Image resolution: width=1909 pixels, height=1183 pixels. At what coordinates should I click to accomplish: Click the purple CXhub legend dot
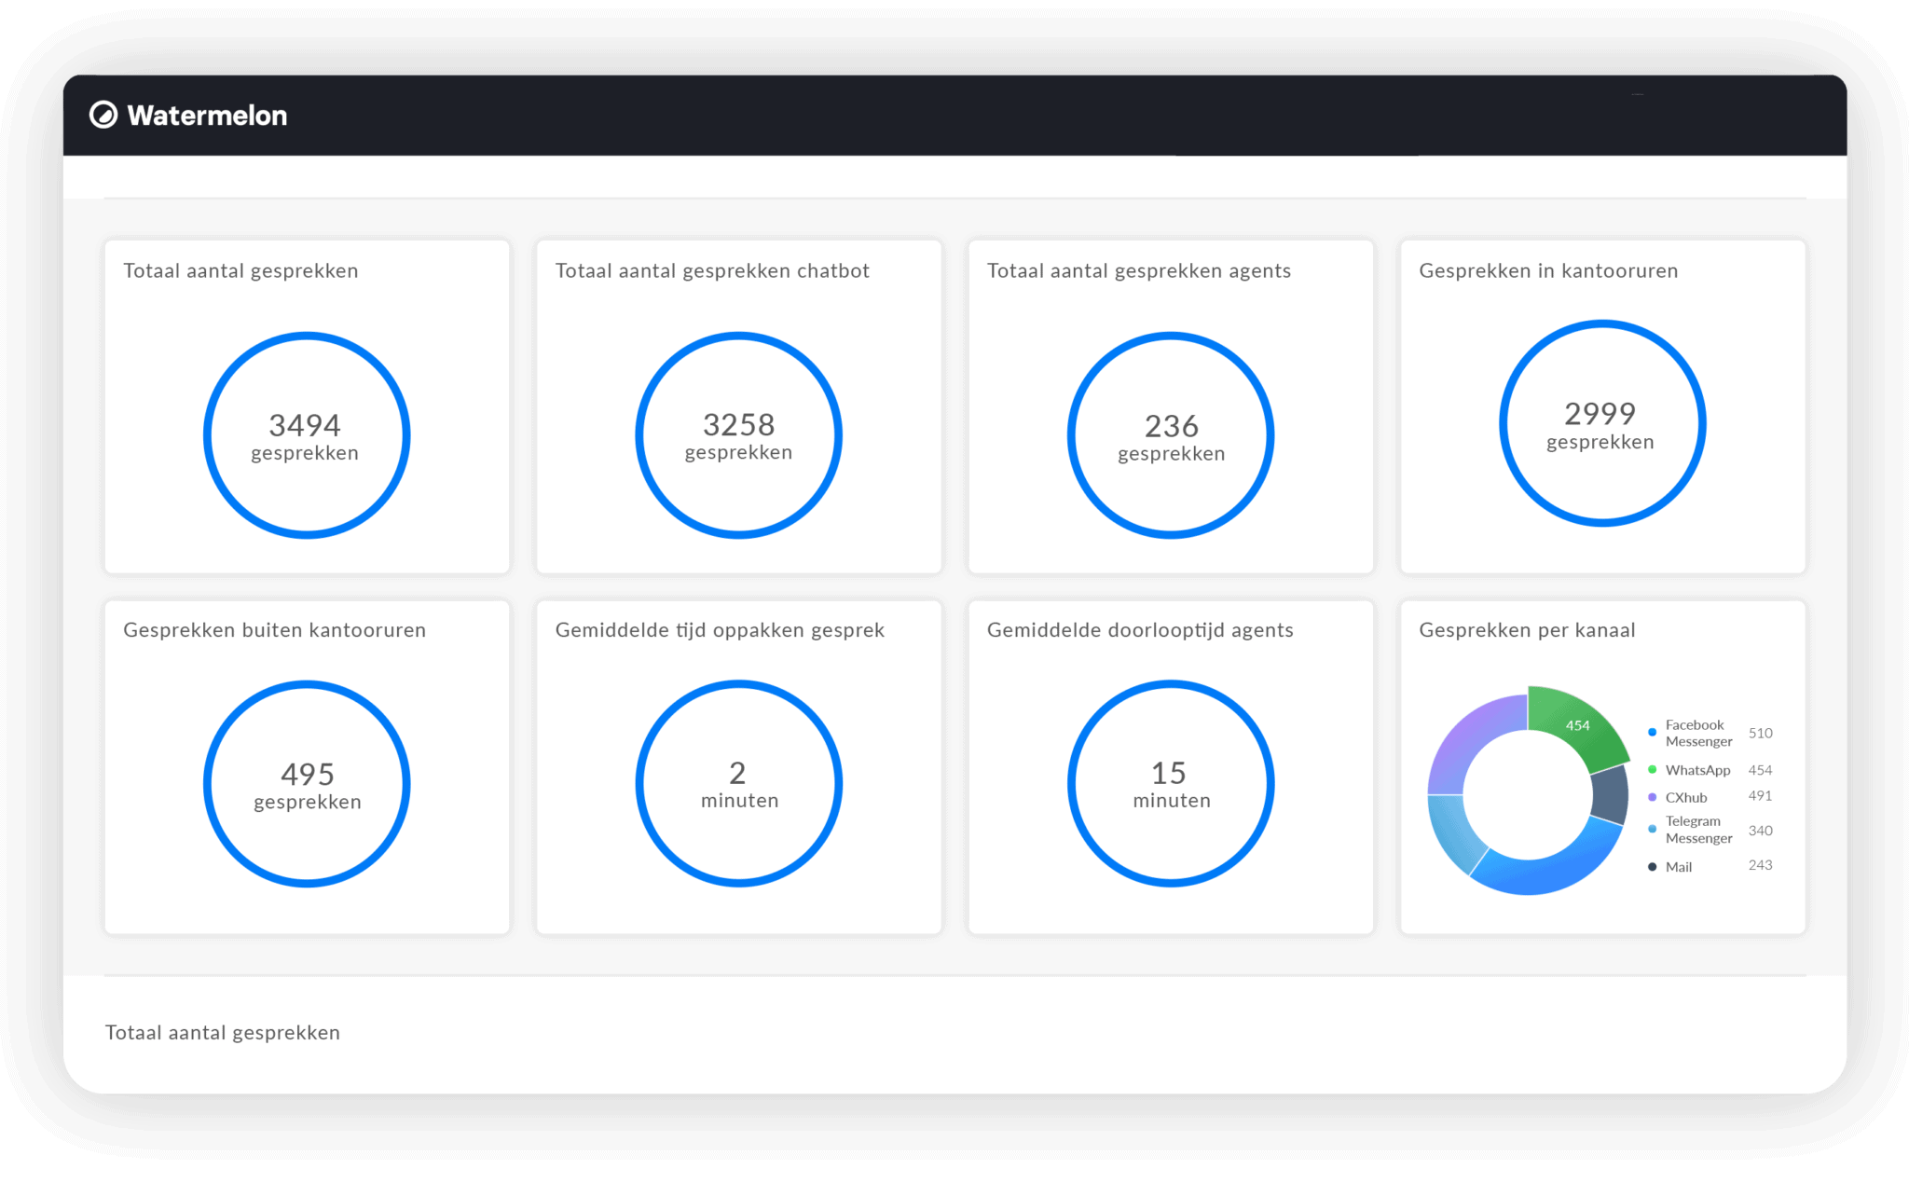pyautogui.click(x=1652, y=797)
